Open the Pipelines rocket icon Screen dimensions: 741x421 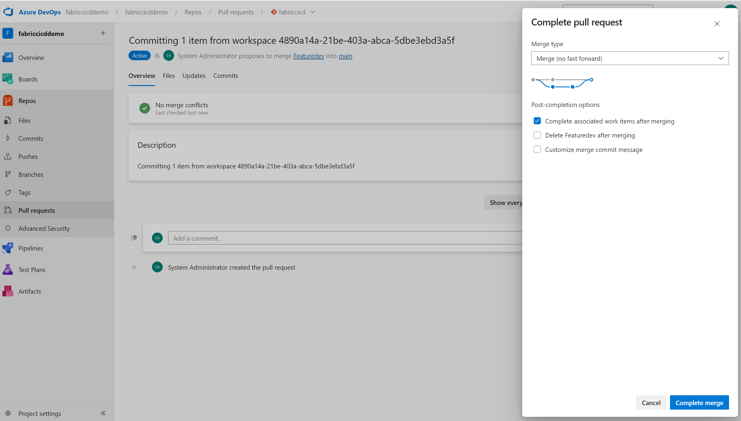tap(8, 248)
